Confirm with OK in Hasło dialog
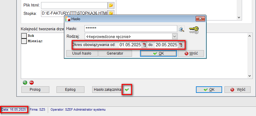The image size is (256, 116). 158,53
